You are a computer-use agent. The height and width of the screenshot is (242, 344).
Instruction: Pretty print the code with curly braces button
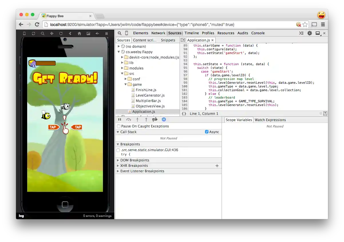click(184, 114)
